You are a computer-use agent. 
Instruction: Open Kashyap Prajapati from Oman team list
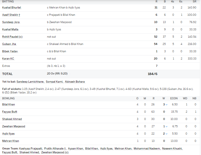[31, 149]
